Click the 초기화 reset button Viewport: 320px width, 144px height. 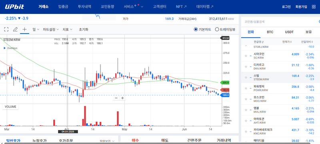(84, 29)
